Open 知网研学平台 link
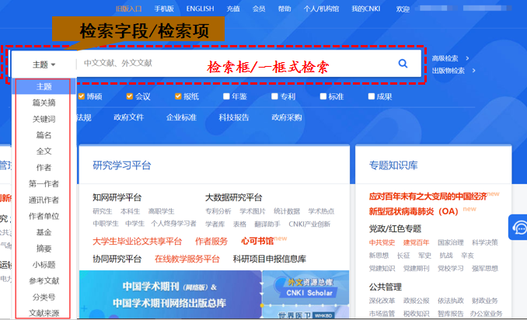Screen dimensions: 527x320 117,197
